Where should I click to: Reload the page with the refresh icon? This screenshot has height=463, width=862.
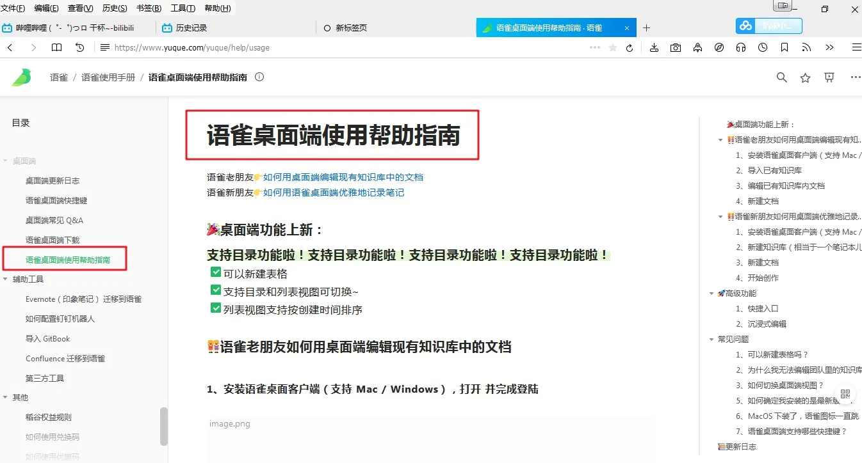tap(630, 48)
